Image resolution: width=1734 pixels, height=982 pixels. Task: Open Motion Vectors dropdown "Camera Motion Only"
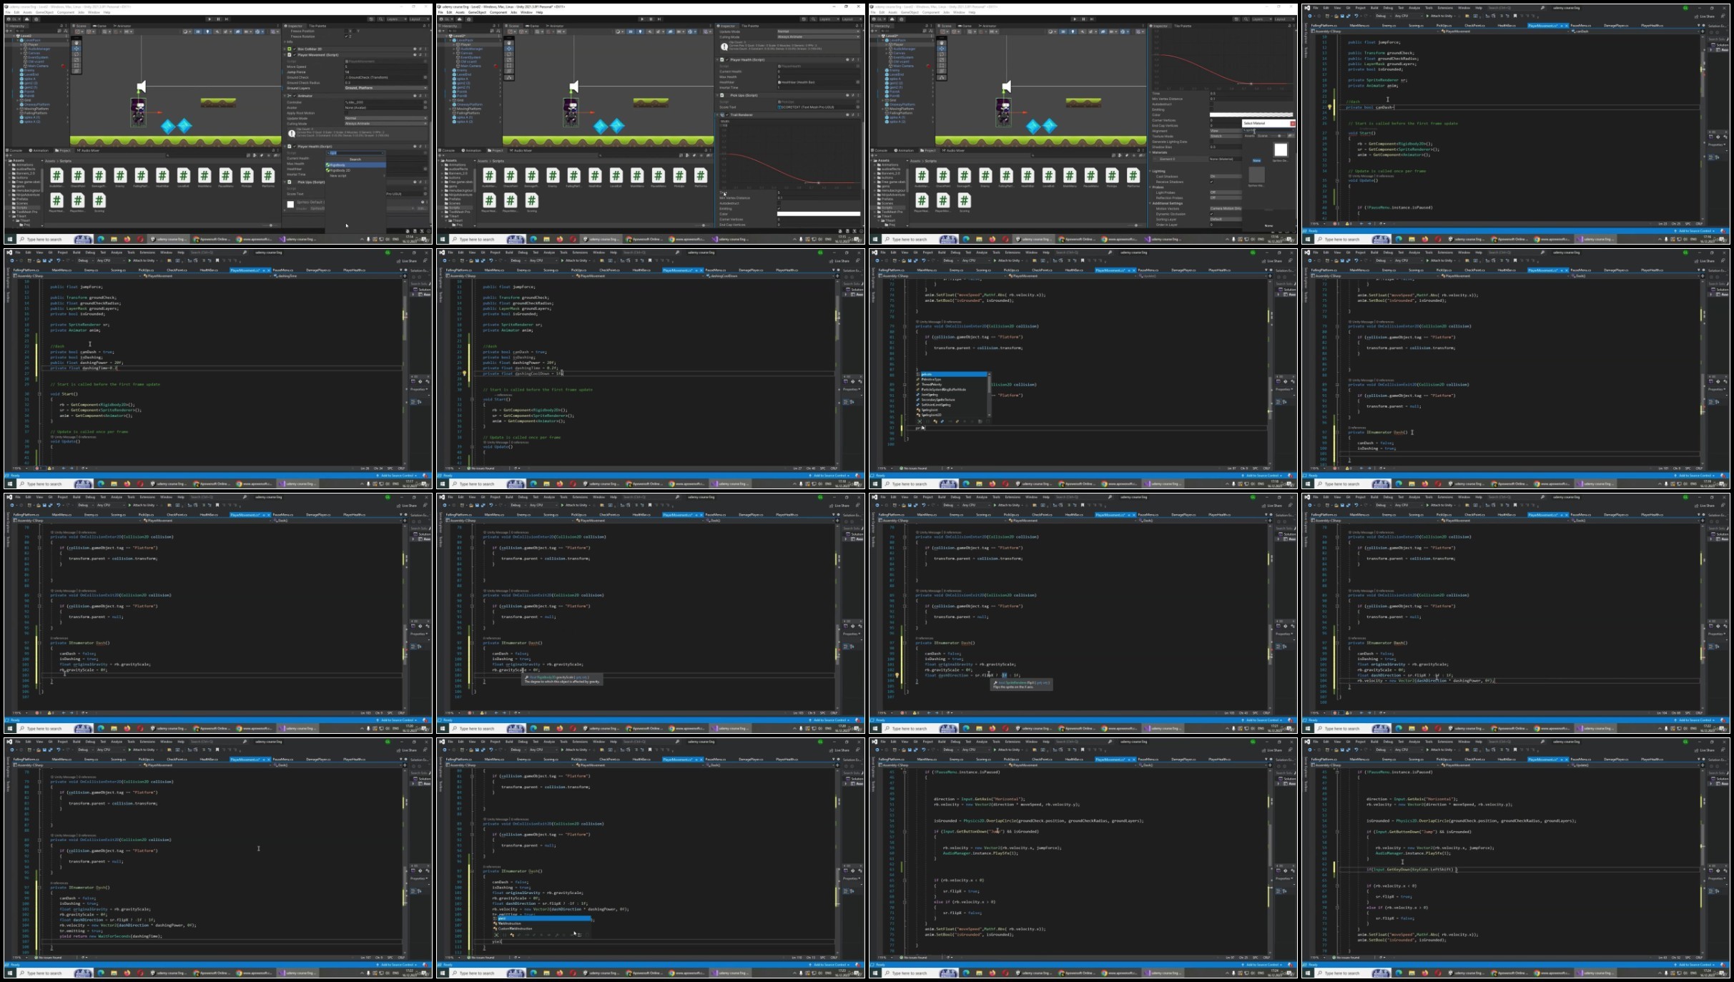pyautogui.click(x=1226, y=209)
